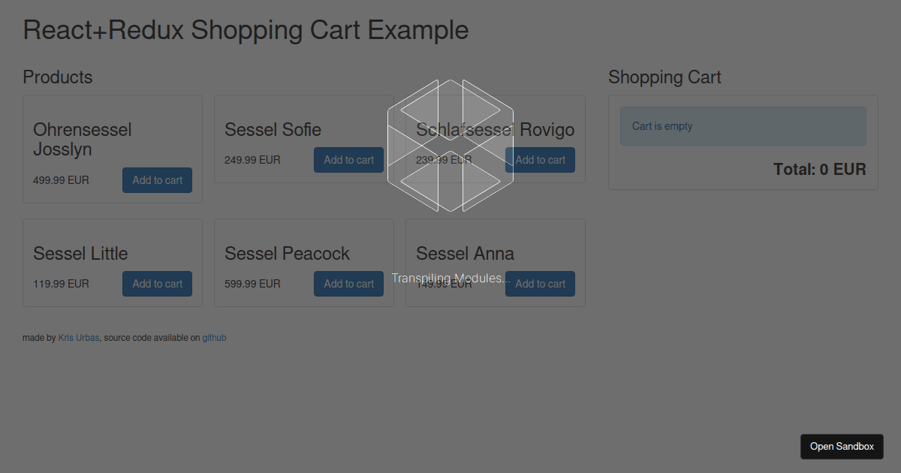Click the Sessel Peacock product title
The width and height of the screenshot is (901, 473).
click(287, 254)
